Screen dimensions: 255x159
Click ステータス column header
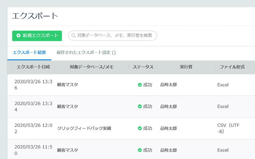143,67
